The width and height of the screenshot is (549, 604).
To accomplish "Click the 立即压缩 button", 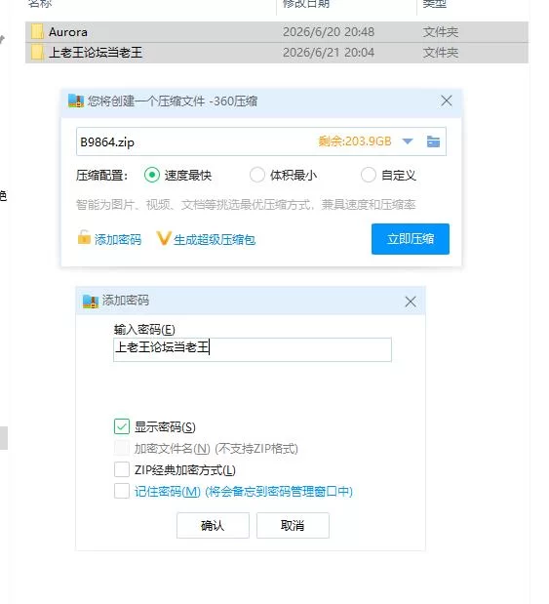I will (x=410, y=239).
